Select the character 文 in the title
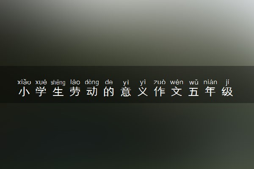This screenshot has width=254, height=169. click(177, 92)
